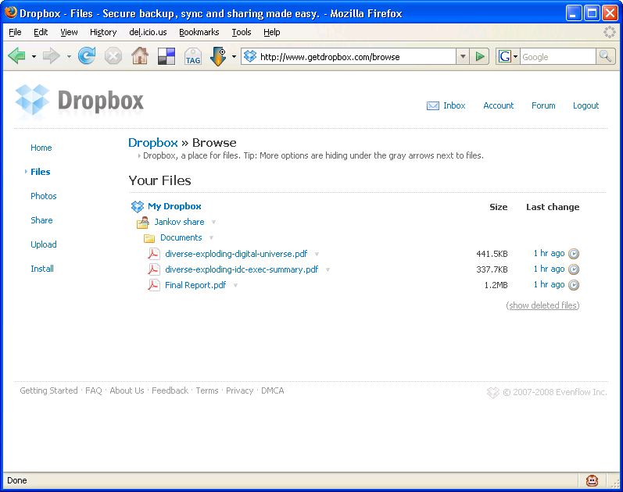
Task: Open revision clock for diverse-exploding-idc-exec-summary.pdf
Action: click(574, 269)
